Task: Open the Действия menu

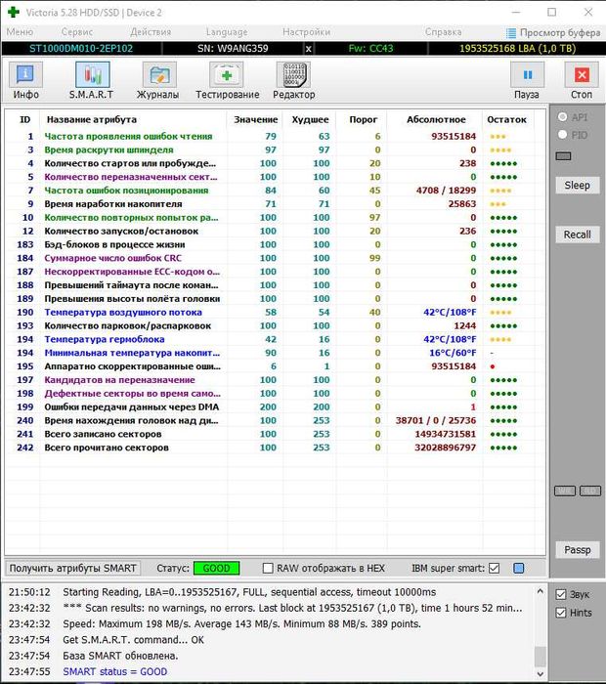Action: pos(151,32)
